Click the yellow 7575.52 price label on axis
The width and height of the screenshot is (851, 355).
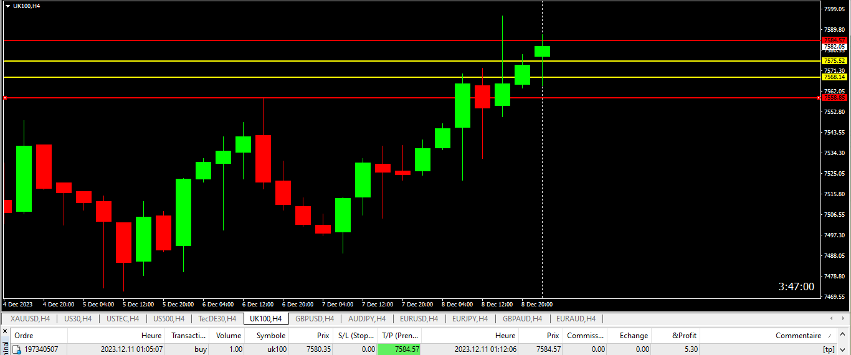click(834, 60)
